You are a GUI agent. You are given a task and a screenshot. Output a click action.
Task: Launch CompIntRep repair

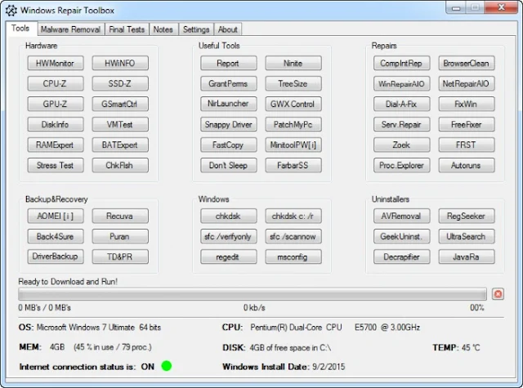click(401, 63)
